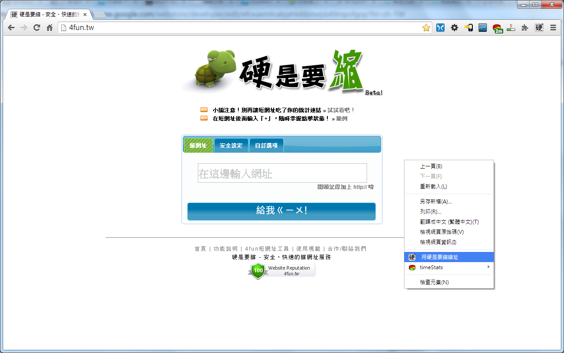
Task: Open the Chrome hamburger menu
Action: click(x=553, y=28)
